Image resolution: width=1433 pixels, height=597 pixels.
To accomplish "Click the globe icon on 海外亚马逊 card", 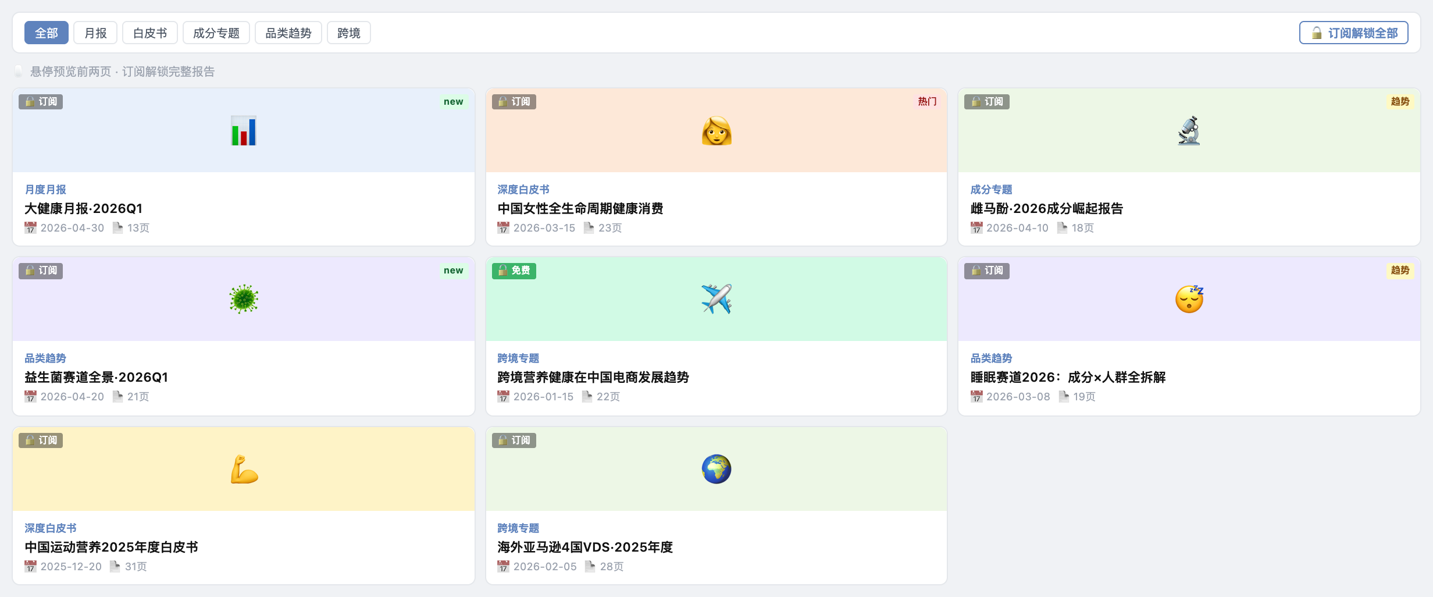I will pyautogui.click(x=716, y=470).
